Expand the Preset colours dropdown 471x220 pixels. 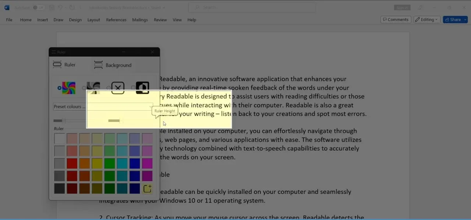coord(103,107)
